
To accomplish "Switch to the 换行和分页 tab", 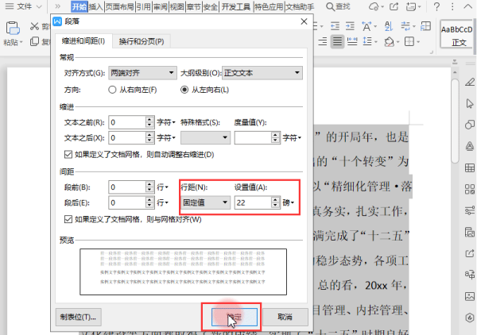I will click(x=142, y=41).
